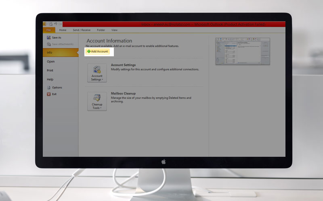Open the Help backstage section
The image size is (323, 201).
coord(50,79)
